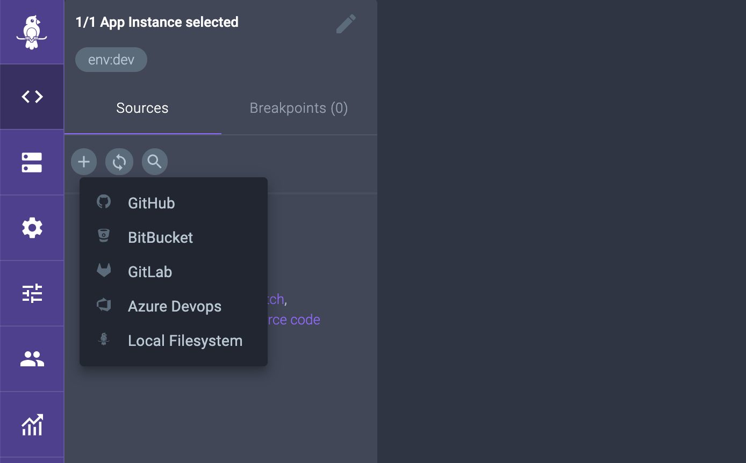Choose BitBucket from the source menu
The height and width of the screenshot is (463, 746).
coord(160,237)
